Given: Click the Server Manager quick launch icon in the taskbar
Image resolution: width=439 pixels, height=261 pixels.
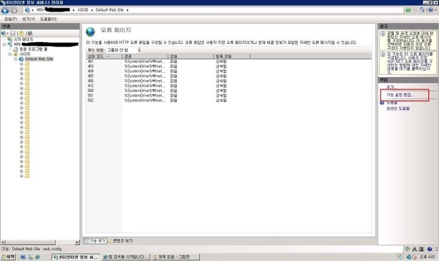Looking at the screenshot, I should 23,257.
